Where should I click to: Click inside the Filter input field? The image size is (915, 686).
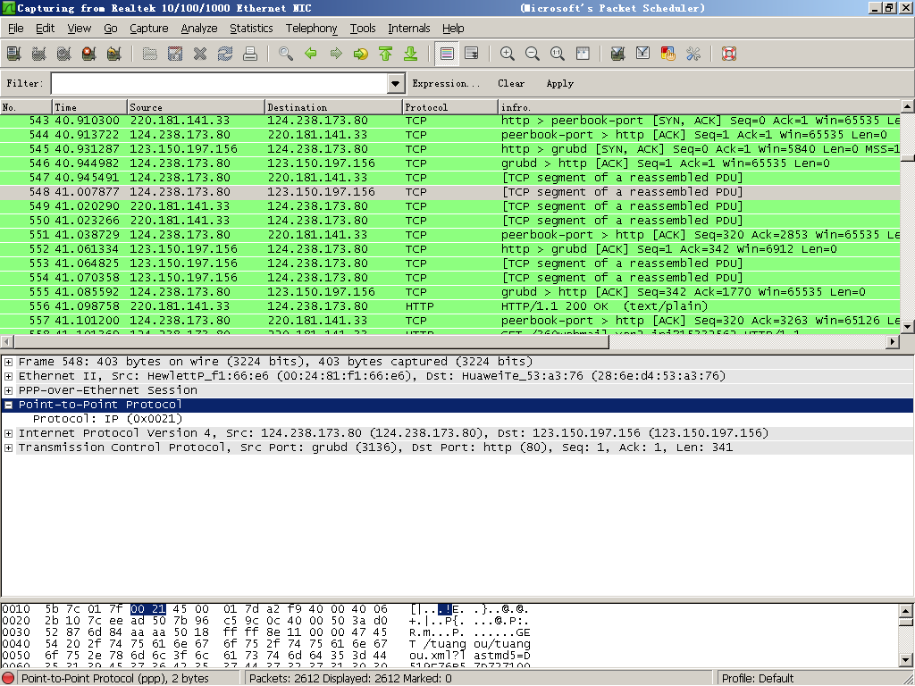(220, 83)
